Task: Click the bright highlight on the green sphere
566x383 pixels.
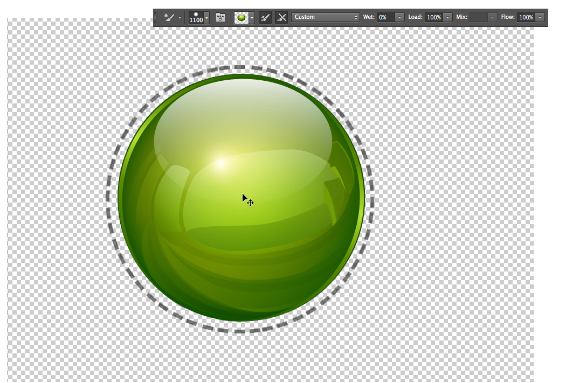Action: click(x=220, y=164)
